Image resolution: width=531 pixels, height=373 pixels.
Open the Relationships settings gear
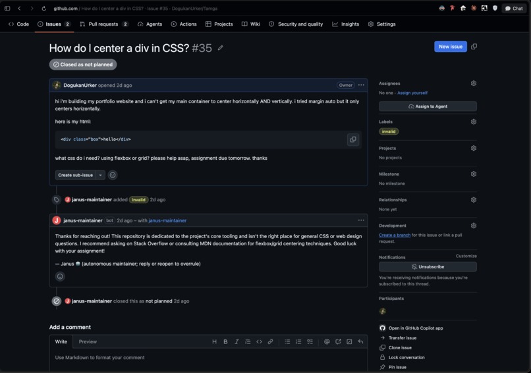[x=474, y=199]
